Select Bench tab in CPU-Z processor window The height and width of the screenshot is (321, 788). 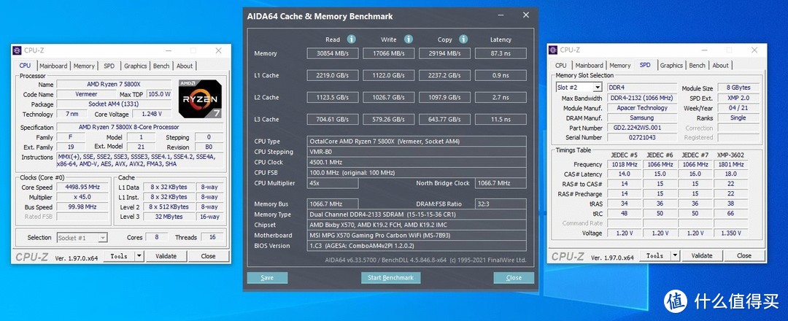pos(161,66)
